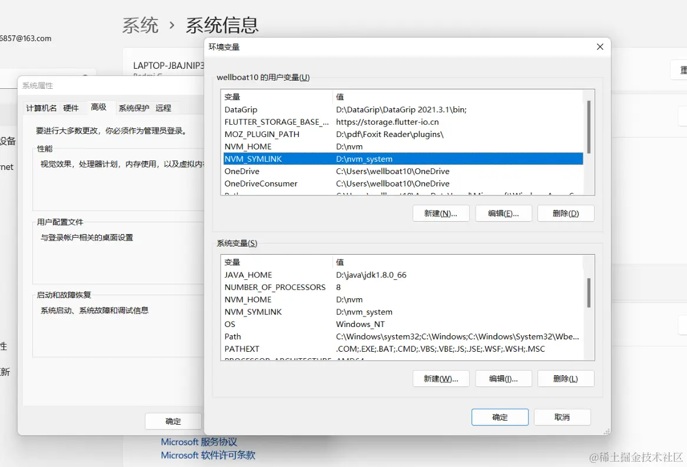Select JAVA_HOME system variable
The image size is (687, 467).
click(402, 275)
